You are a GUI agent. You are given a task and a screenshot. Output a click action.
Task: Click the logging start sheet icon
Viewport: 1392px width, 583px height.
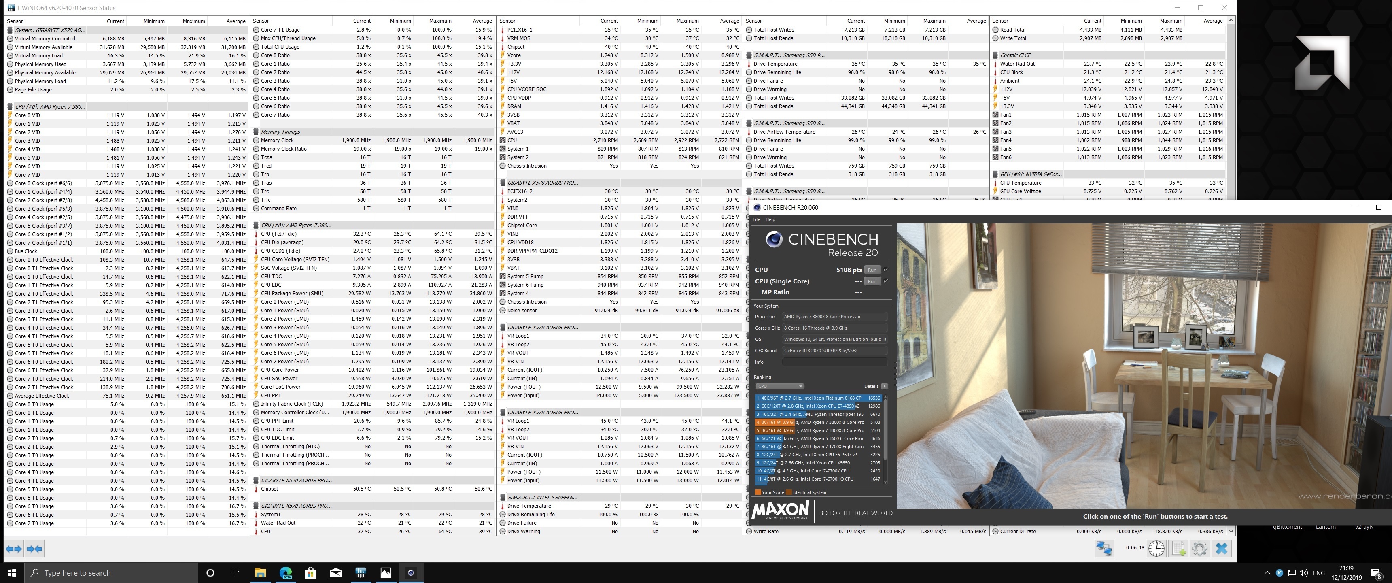(1178, 549)
